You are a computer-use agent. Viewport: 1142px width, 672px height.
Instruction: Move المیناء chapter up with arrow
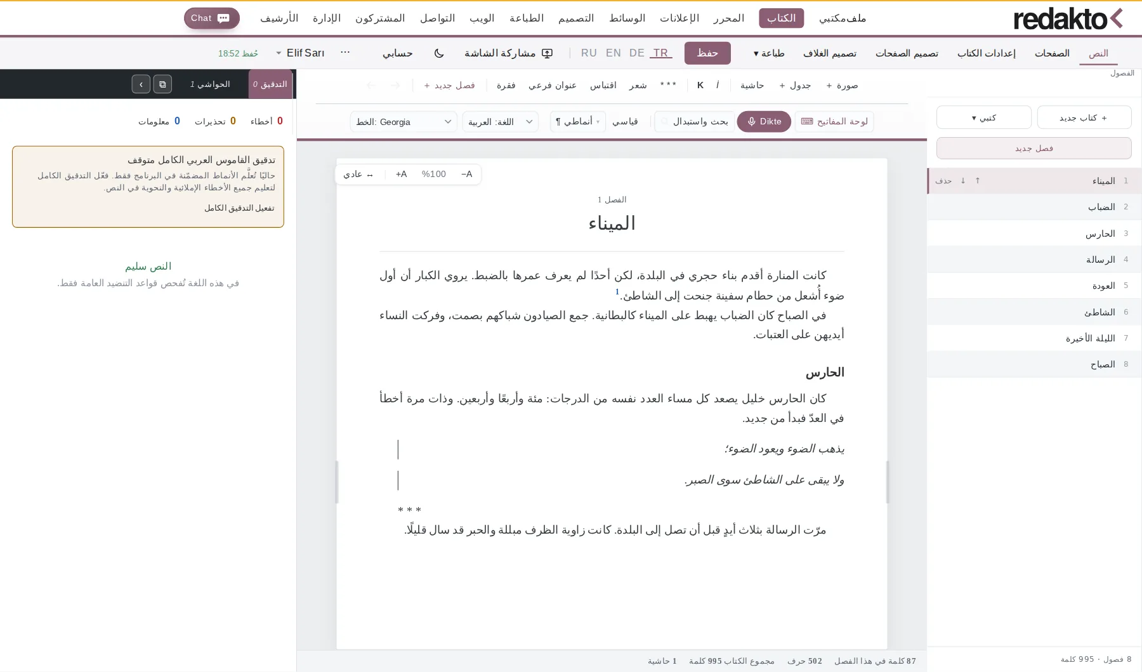click(x=978, y=181)
